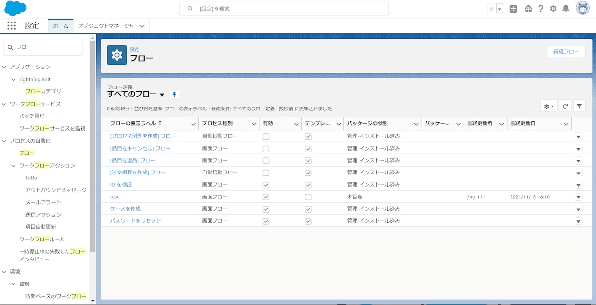Select メールアラート in sidebar
This screenshot has height=305, width=596.
point(43,202)
